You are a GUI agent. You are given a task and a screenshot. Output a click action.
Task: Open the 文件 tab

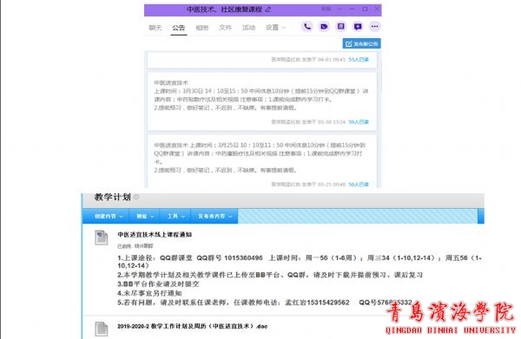(x=225, y=28)
